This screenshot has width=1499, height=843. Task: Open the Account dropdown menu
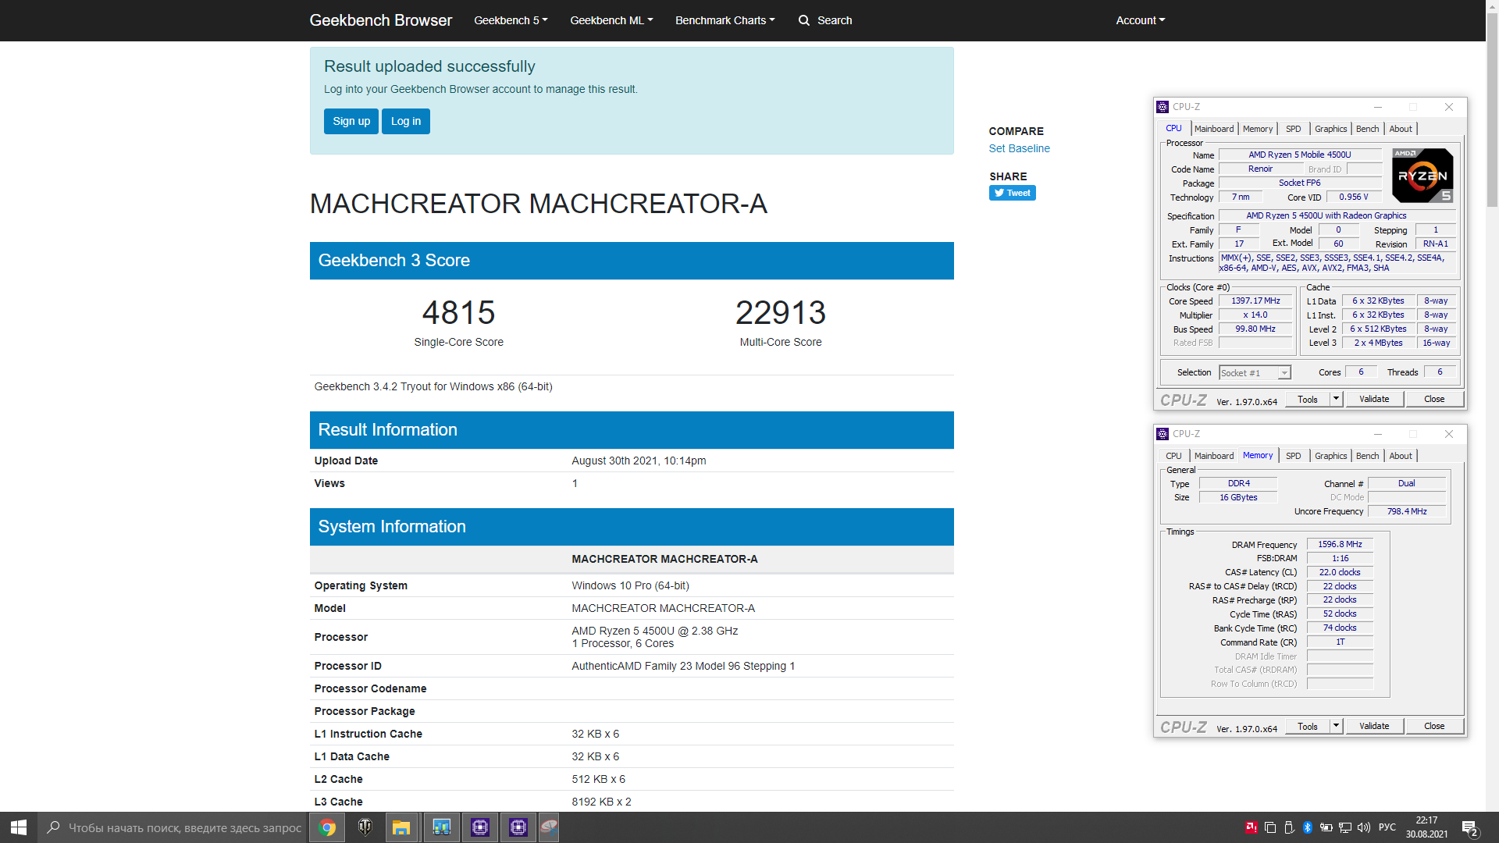click(1140, 20)
